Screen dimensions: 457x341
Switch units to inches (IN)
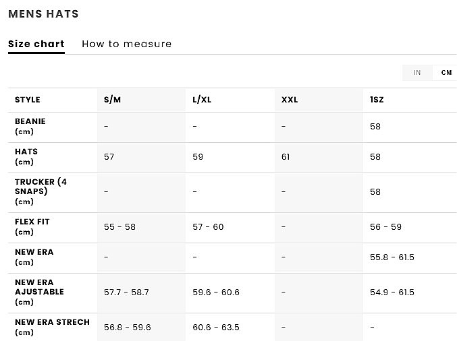417,73
